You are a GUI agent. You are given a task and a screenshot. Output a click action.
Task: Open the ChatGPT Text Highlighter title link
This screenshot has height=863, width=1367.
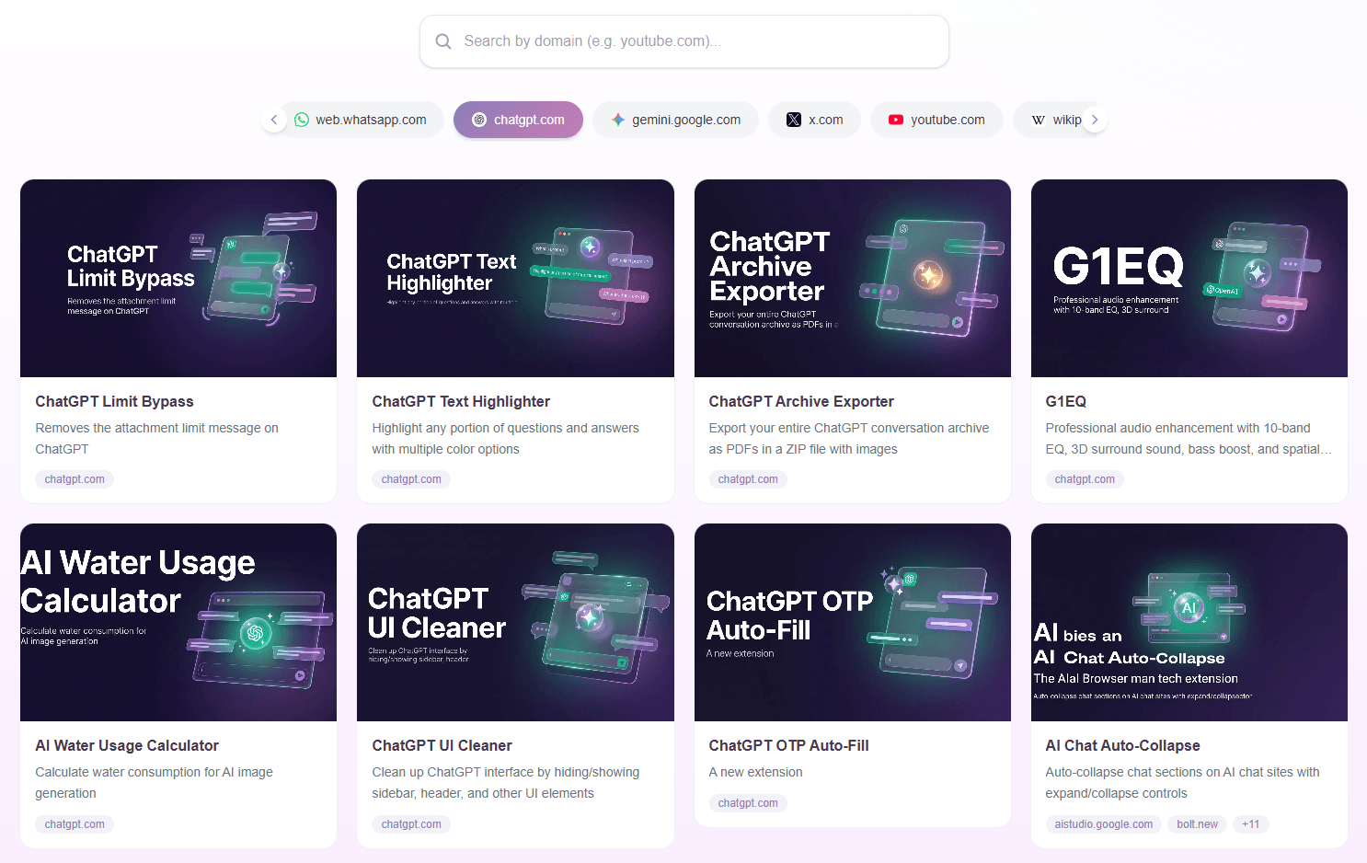[461, 401]
